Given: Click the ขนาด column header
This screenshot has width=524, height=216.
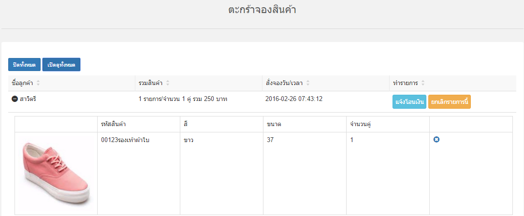Looking at the screenshot, I should point(274,124).
